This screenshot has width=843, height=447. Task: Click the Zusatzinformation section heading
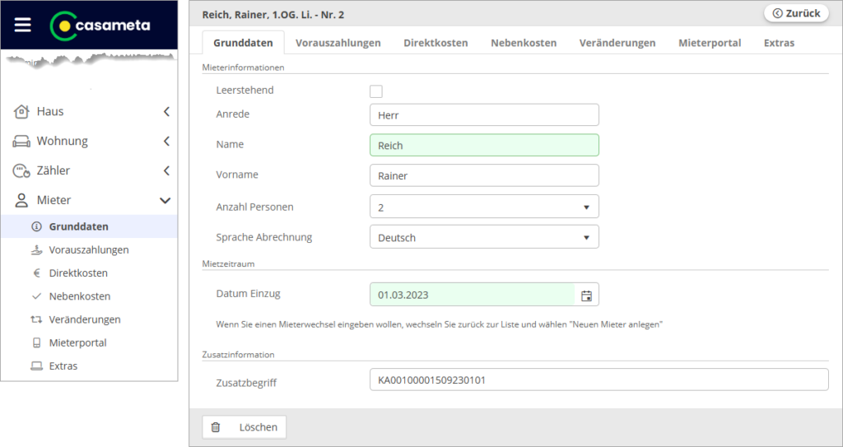click(x=238, y=355)
